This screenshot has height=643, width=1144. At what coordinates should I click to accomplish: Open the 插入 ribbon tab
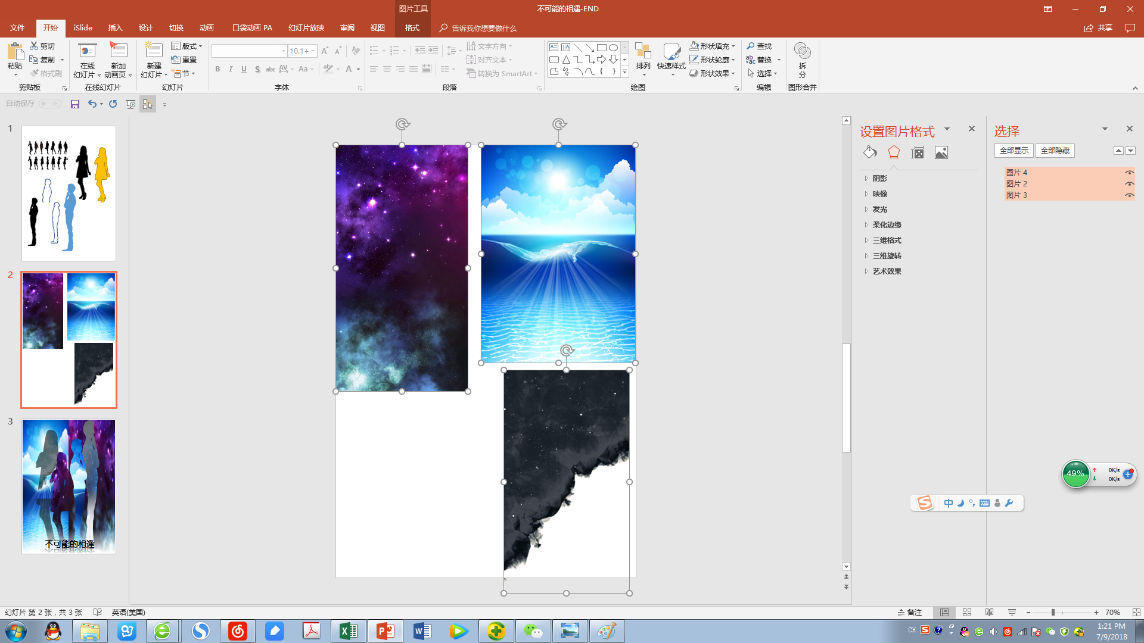(x=115, y=28)
